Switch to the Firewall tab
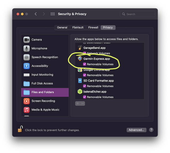Viewport: 170px width, 153px height. coord(93,27)
